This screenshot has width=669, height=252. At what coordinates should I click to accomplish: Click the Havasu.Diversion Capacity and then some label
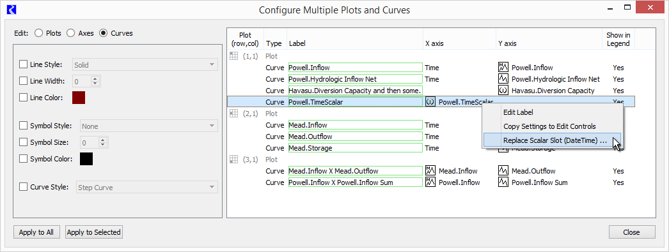[x=355, y=90]
